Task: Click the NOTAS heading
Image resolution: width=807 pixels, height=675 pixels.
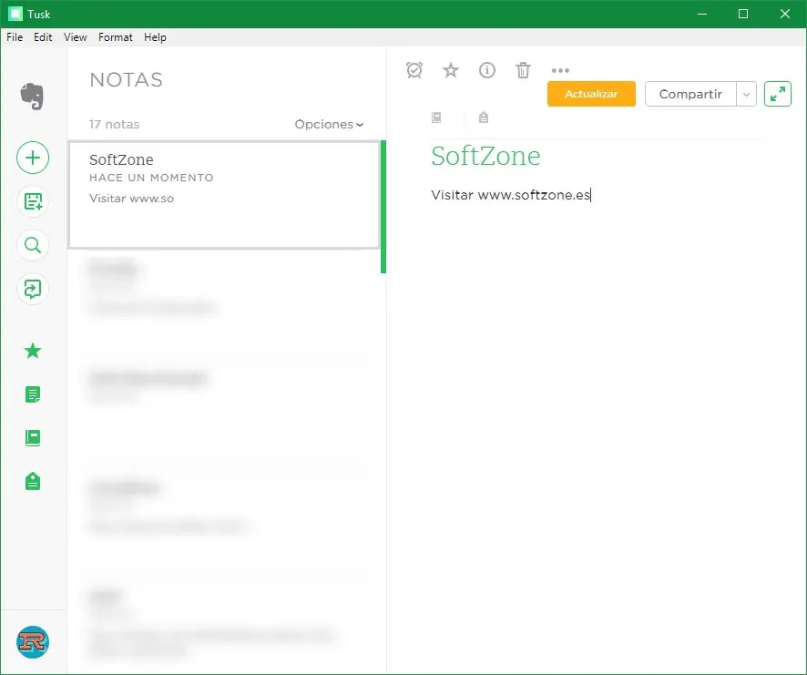Action: [126, 80]
